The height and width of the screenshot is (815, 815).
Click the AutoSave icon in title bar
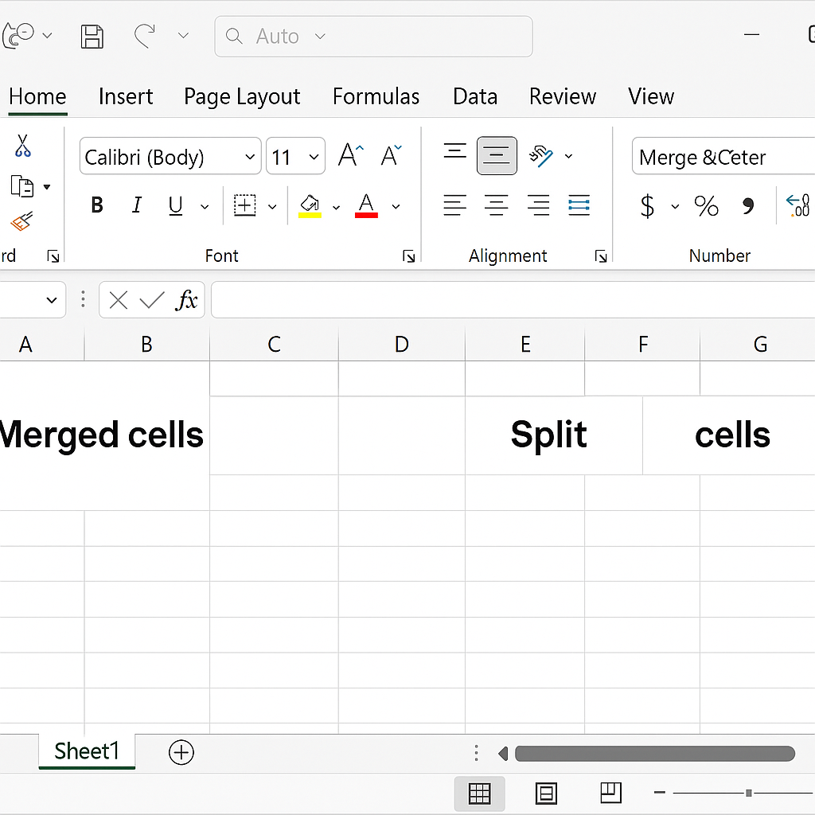point(19,35)
